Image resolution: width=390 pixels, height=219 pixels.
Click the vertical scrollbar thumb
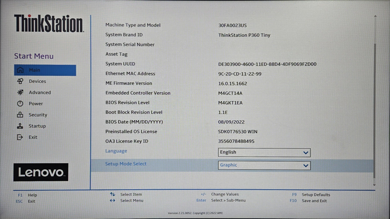(x=375, y=111)
